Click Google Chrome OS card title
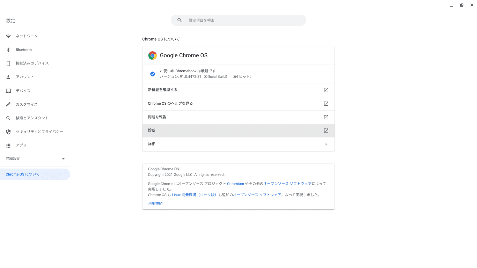477x268 pixels. tap(184, 55)
